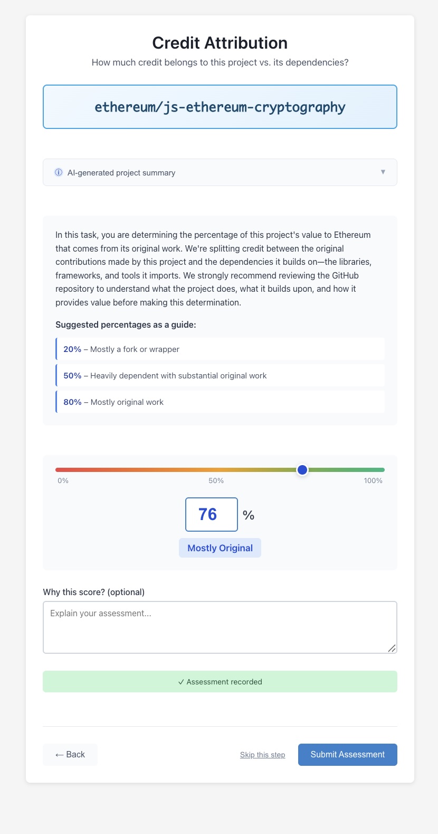This screenshot has width=438, height=834.
Task: Click the ethereum/js-ethereum-cryptography project title box
Action: 220,107
